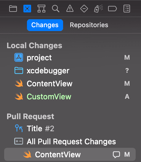This screenshot has height=162, width=141.
Task: Open the Symbol navigator hierarchy icon
Action: (41, 9)
